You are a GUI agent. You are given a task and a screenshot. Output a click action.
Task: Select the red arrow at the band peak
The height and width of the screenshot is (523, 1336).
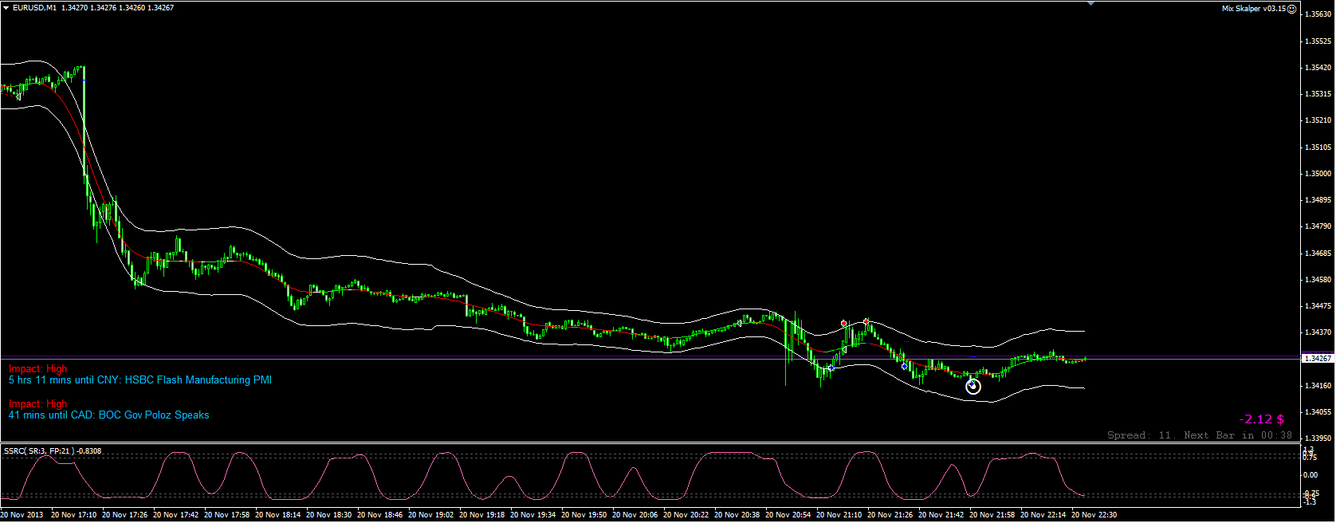click(866, 322)
